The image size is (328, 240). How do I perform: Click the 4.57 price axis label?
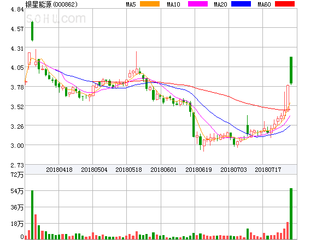click(17, 29)
